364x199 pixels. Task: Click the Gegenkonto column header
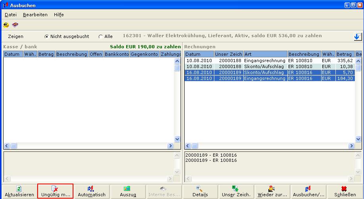(x=145, y=54)
